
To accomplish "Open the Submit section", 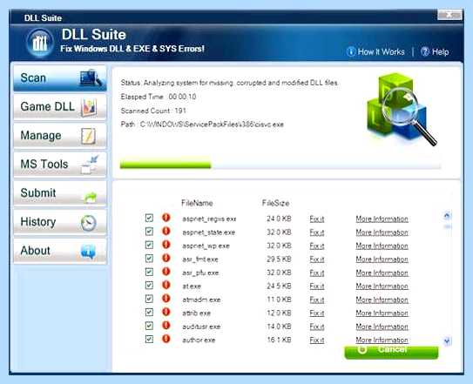I will coord(60,193).
